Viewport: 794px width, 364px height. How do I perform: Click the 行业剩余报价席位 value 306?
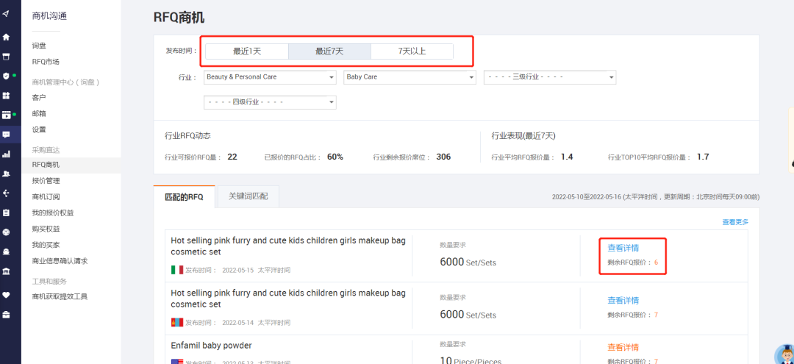tap(443, 157)
